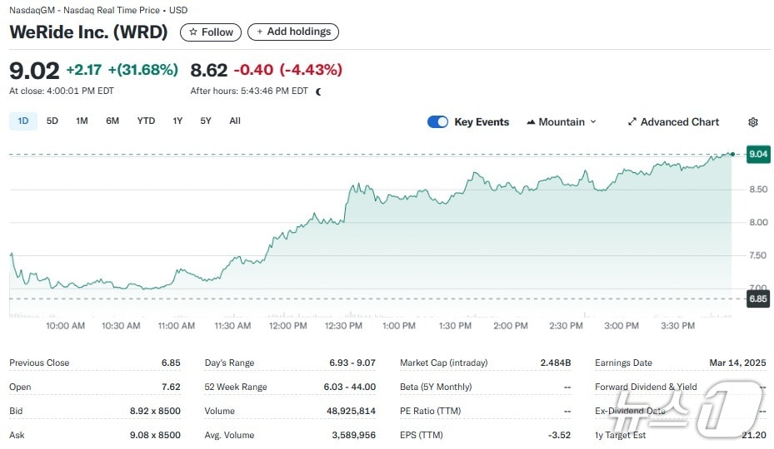Show the 5Y chart range
Viewport: 774px width, 449px height.
click(206, 121)
